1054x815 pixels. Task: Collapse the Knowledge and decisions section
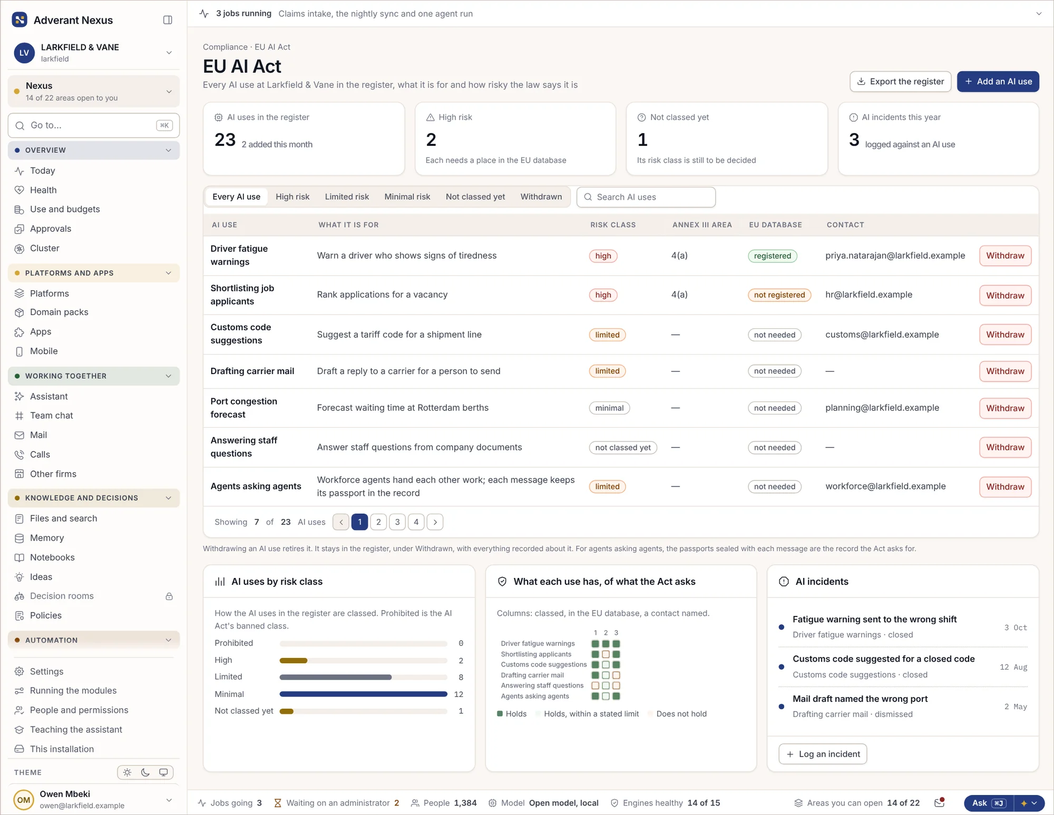94,498
